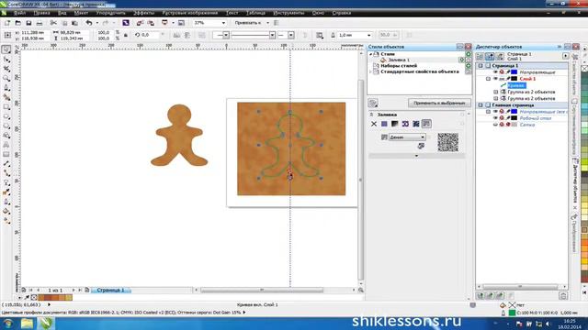
Task: Open Windows Start button
Action: pos(8,324)
